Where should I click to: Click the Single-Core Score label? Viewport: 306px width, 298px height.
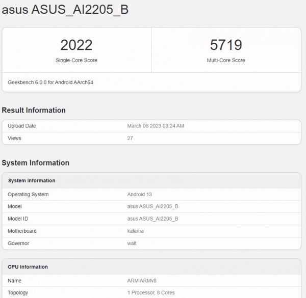click(x=76, y=60)
